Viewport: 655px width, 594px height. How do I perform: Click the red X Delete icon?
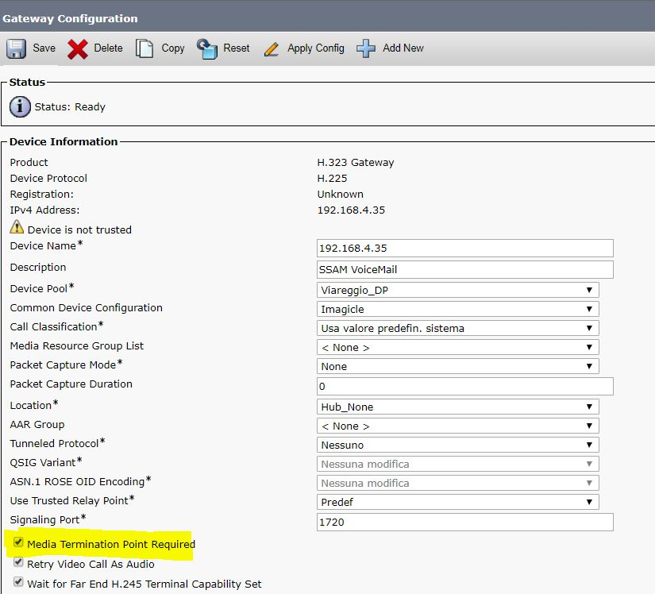tap(78, 48)
